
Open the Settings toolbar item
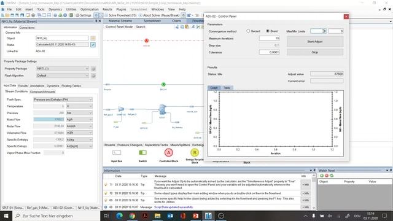click(x=84, y=15)
